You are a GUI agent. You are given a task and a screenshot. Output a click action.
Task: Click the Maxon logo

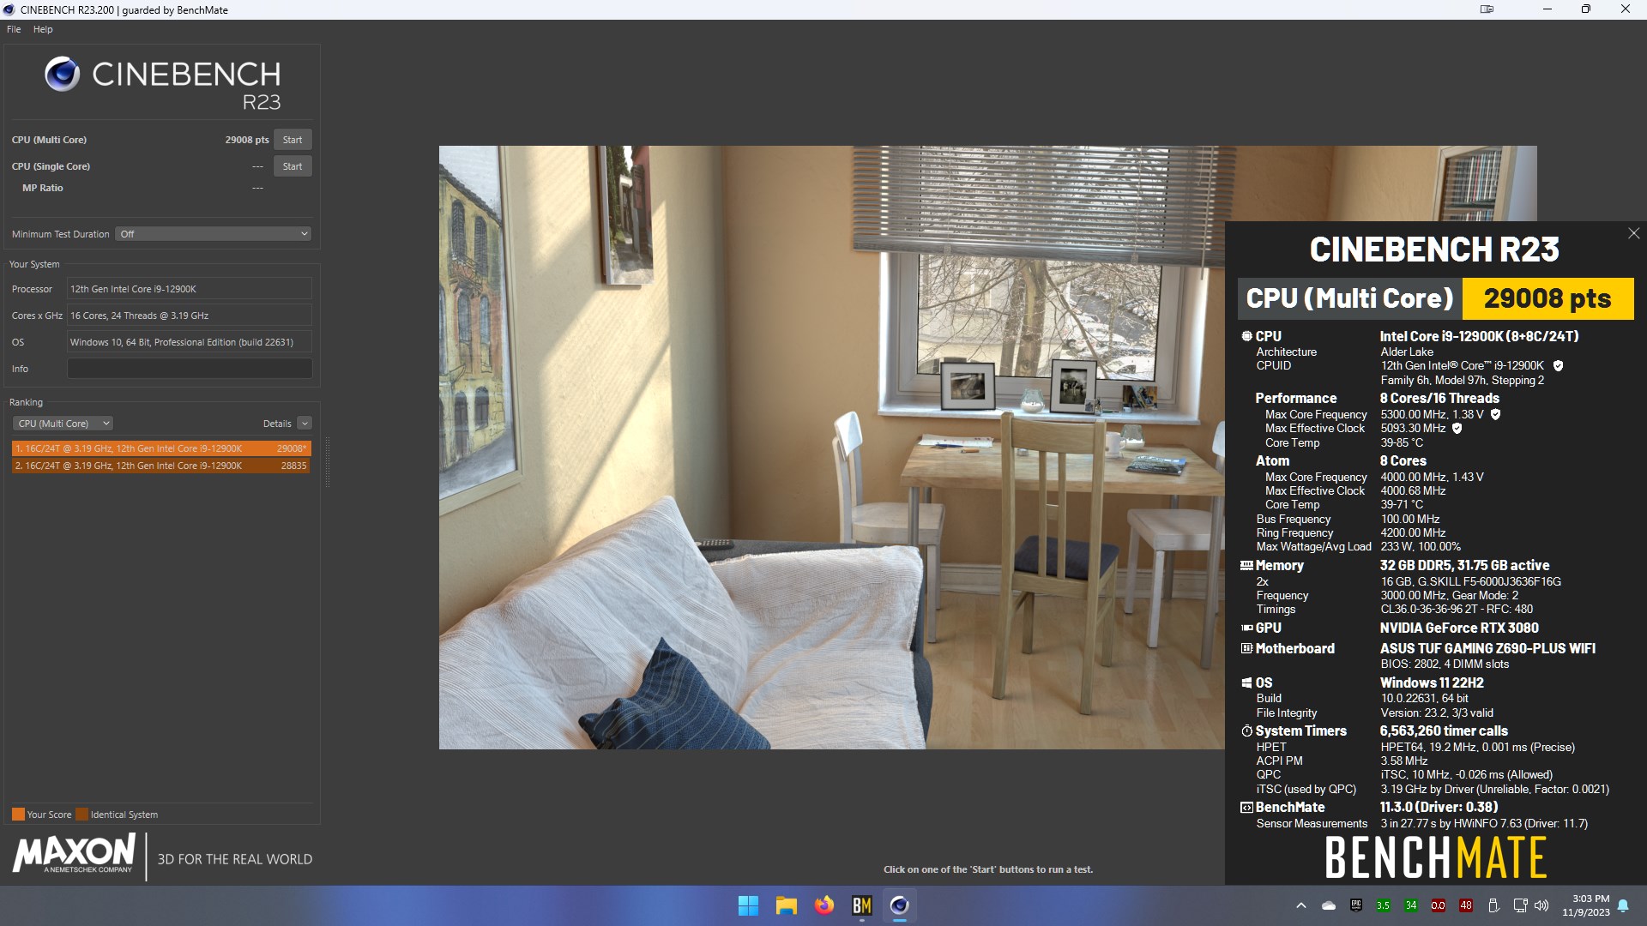click(74, 855)
